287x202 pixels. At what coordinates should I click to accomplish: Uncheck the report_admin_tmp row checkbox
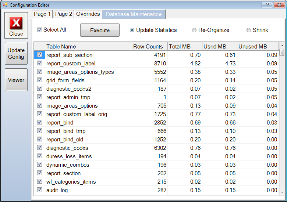coord(39,97)
